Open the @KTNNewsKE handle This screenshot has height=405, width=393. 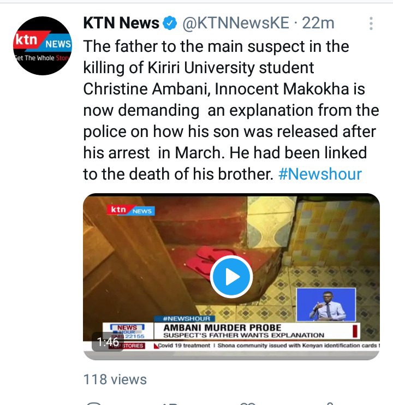236,23
